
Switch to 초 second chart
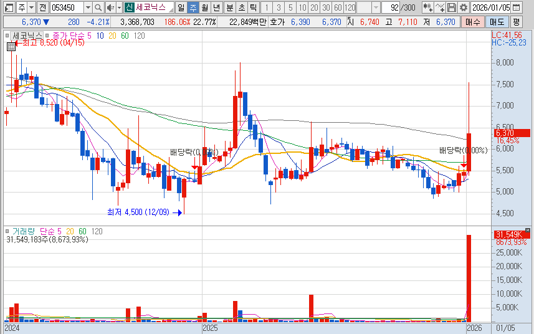click(x=242, y=7)
